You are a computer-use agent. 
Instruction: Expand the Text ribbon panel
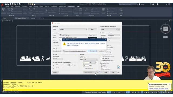[x=34, y=16]
